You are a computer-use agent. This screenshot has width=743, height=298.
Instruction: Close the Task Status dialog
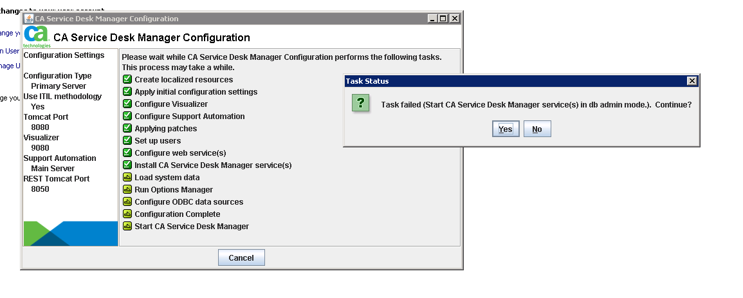692,81
